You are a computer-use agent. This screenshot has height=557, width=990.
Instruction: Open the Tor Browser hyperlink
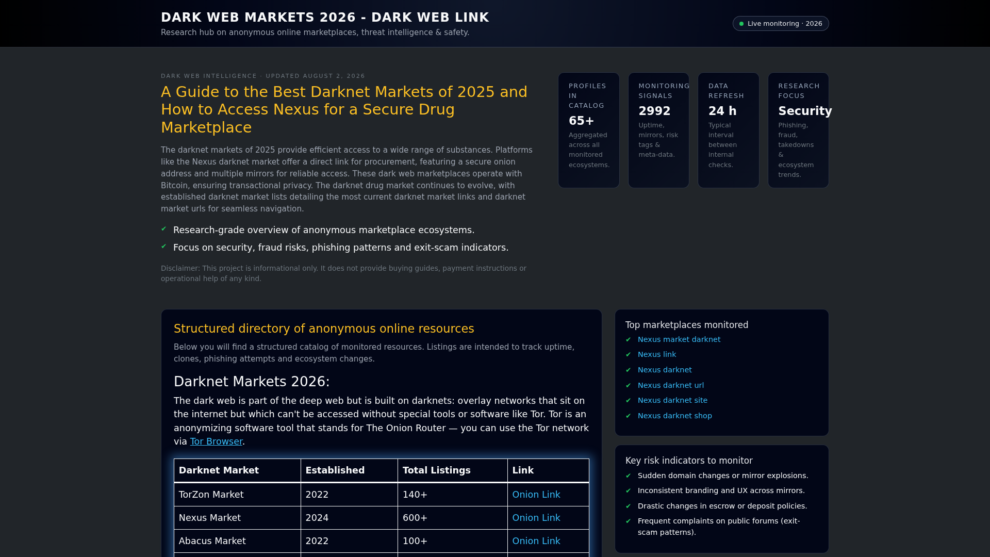tap(216, 441)
